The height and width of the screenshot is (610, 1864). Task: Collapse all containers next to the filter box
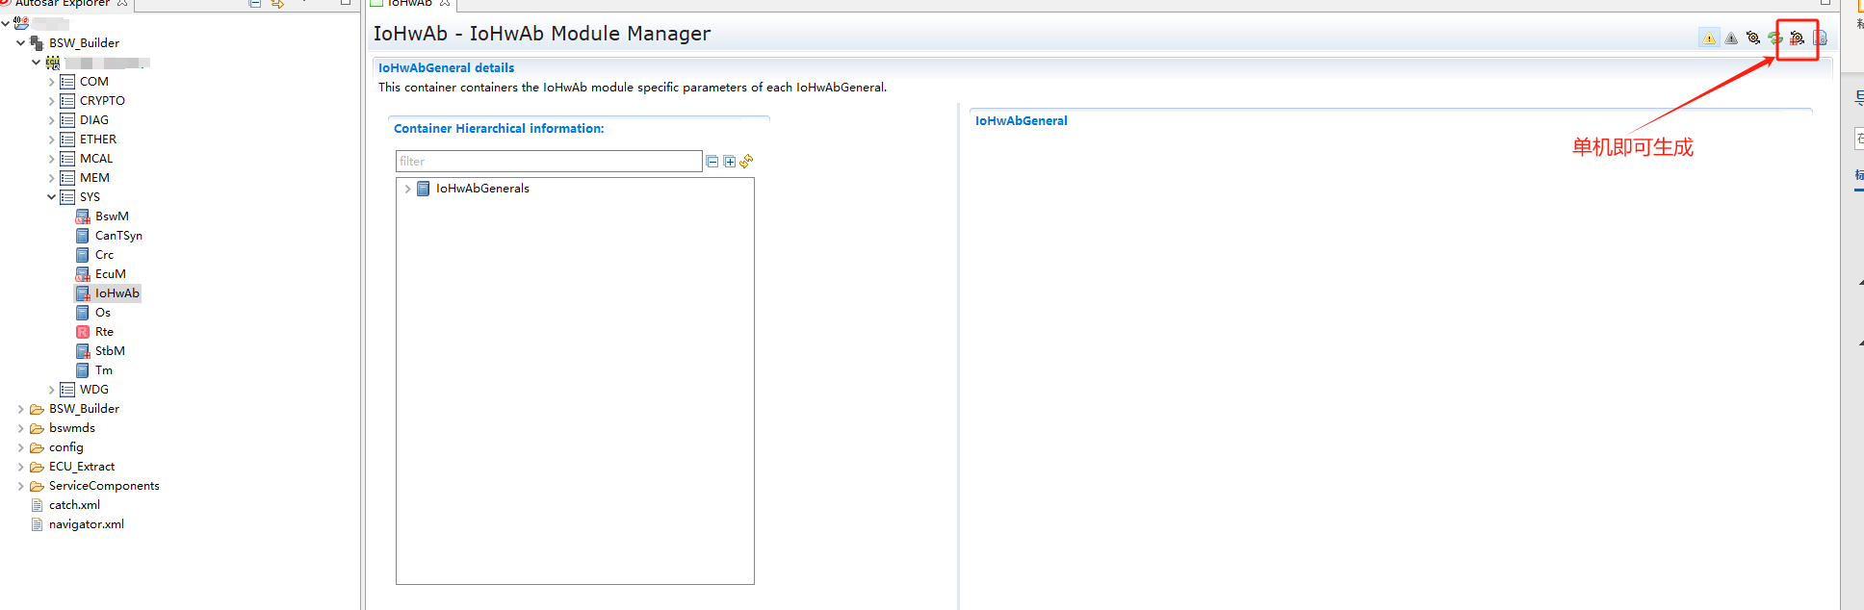click(x=712, y=162)
